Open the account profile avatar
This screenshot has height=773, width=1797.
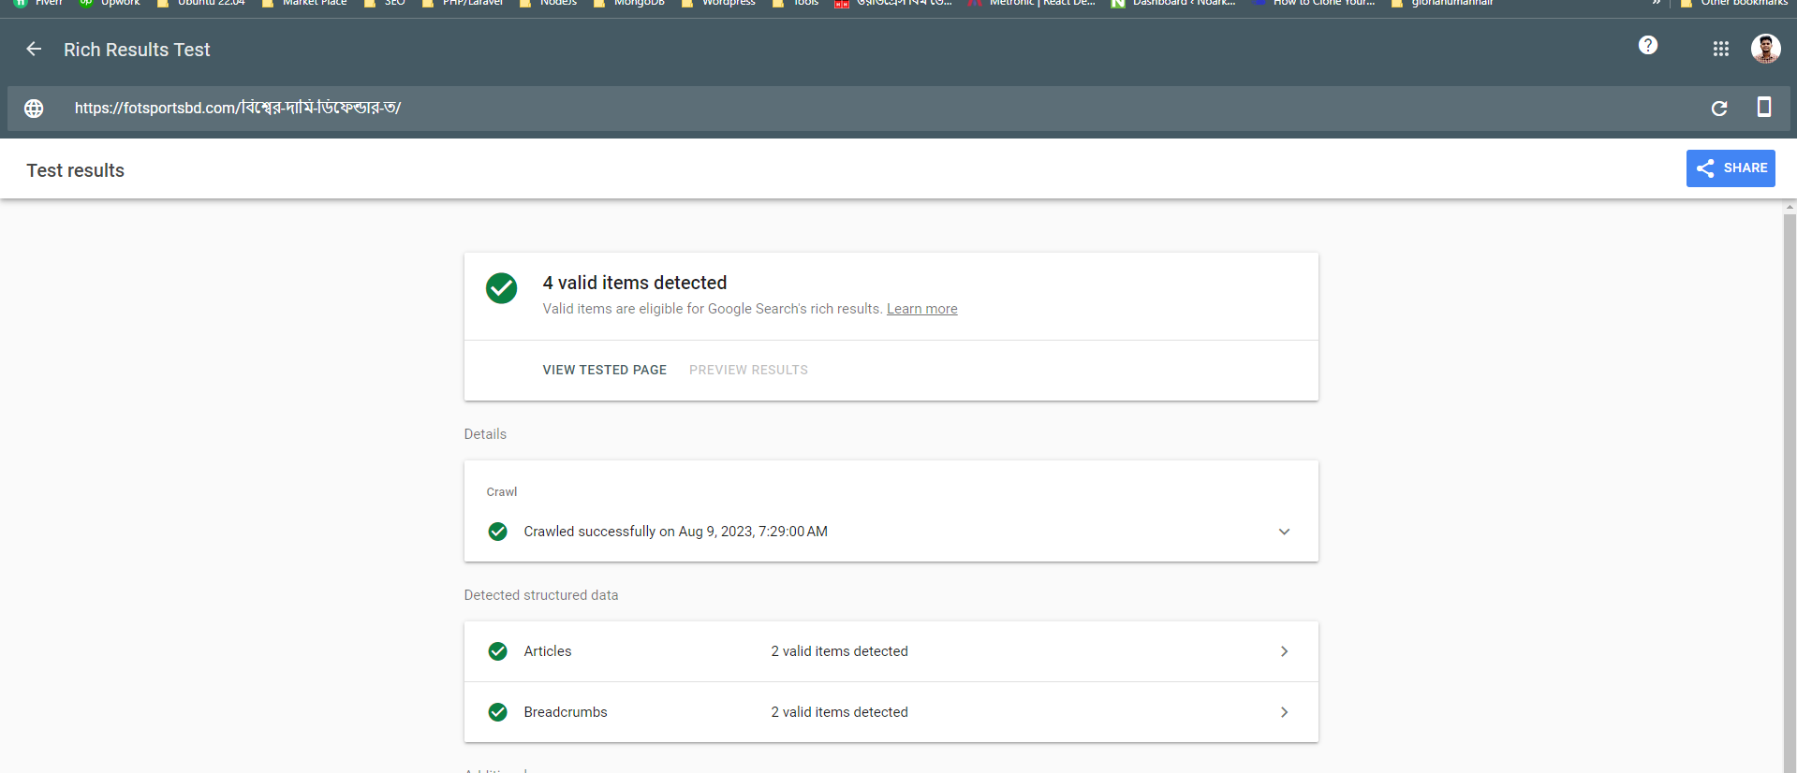pos(1765,49)
